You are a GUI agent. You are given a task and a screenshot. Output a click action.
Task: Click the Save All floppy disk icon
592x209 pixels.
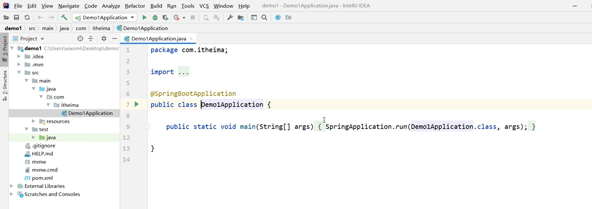(x=17, y=17)
